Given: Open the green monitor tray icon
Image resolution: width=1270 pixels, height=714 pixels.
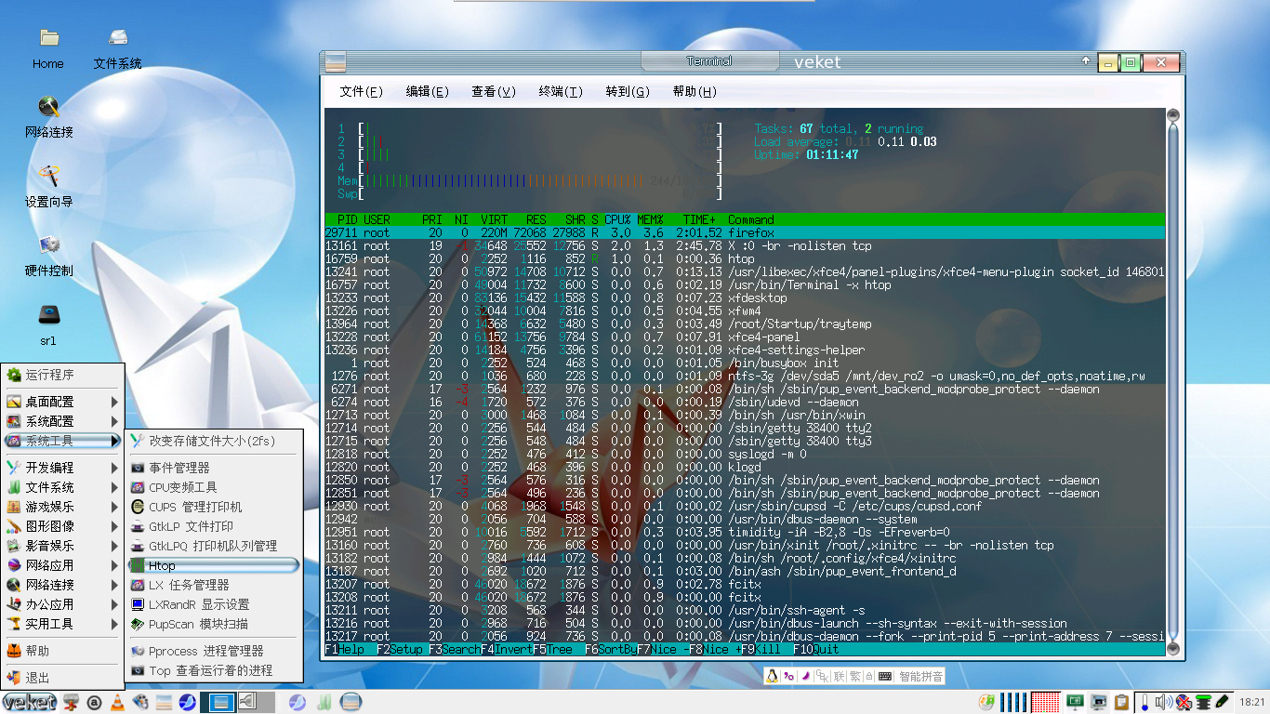Looking at the screenshot, I should click(1076, 702).
